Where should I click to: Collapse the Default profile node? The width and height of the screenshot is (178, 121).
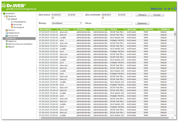[7, 19]
